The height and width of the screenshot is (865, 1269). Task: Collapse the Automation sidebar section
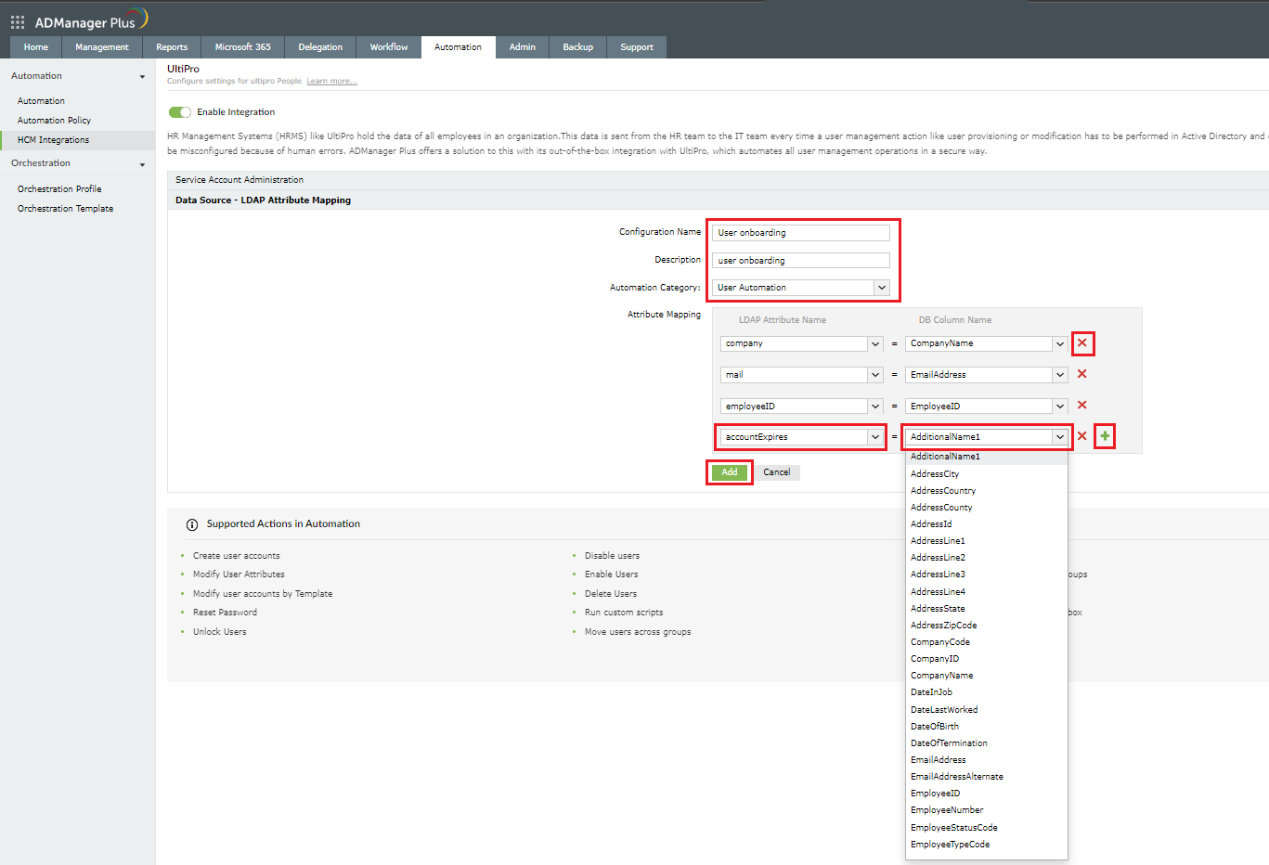tap(142, 77)
